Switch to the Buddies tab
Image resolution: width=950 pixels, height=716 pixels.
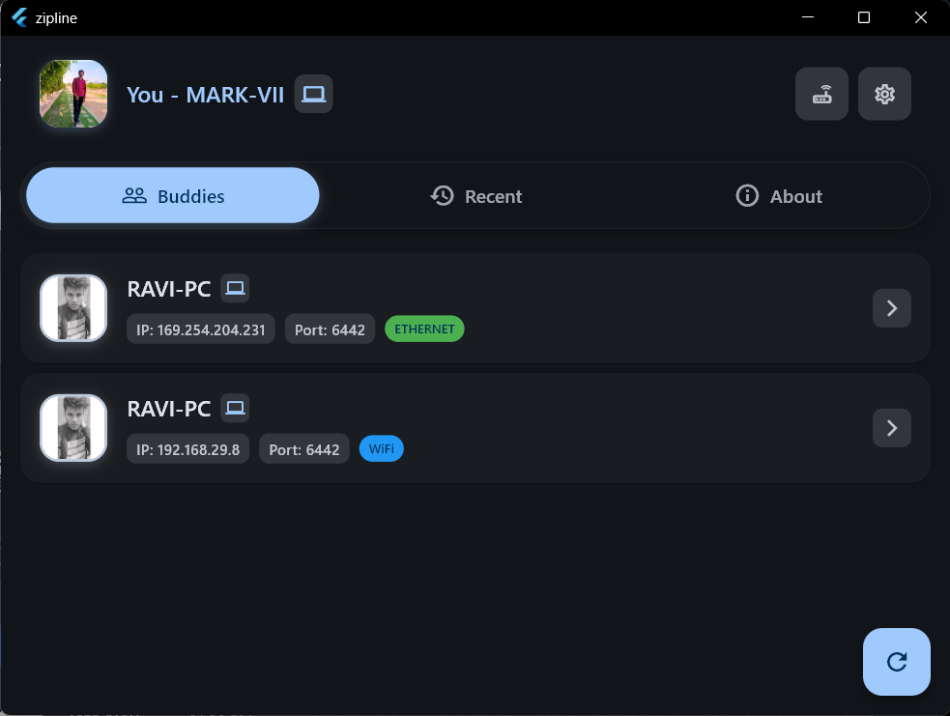click(173, 196)
